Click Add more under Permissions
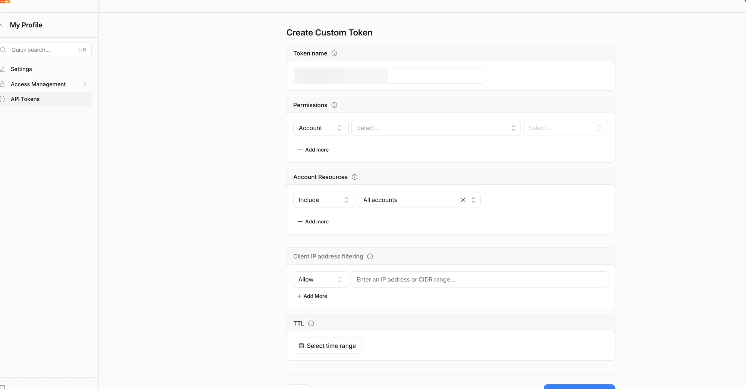746x389 pixels. click(313, 150)
